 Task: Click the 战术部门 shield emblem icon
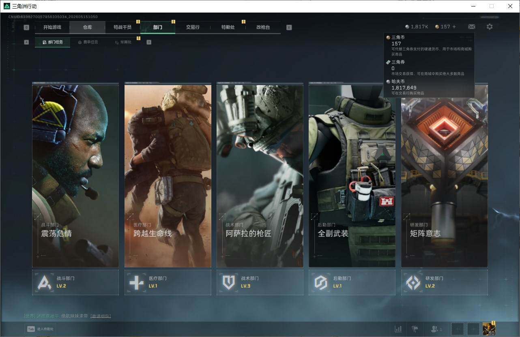pos(229,282)
